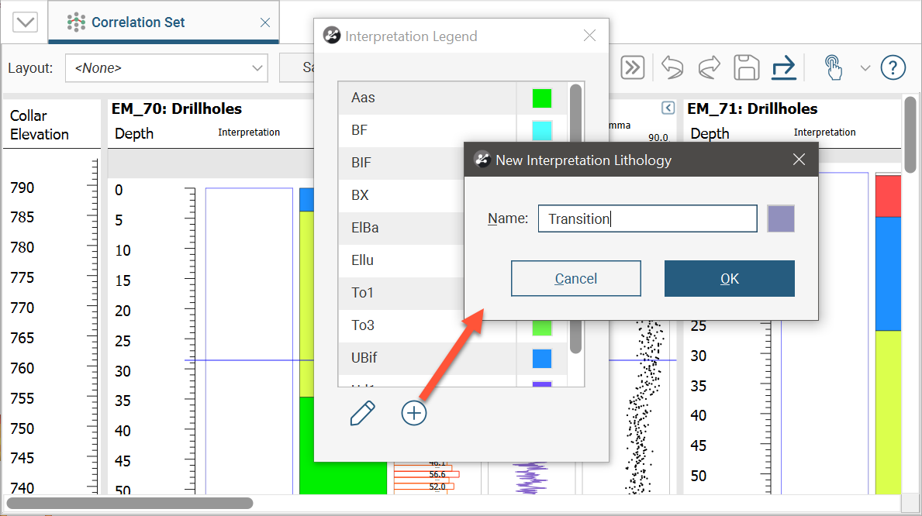Expand the tab list dropdown arrow
This screenshot has height=516, width=922.
pos(25,22)
